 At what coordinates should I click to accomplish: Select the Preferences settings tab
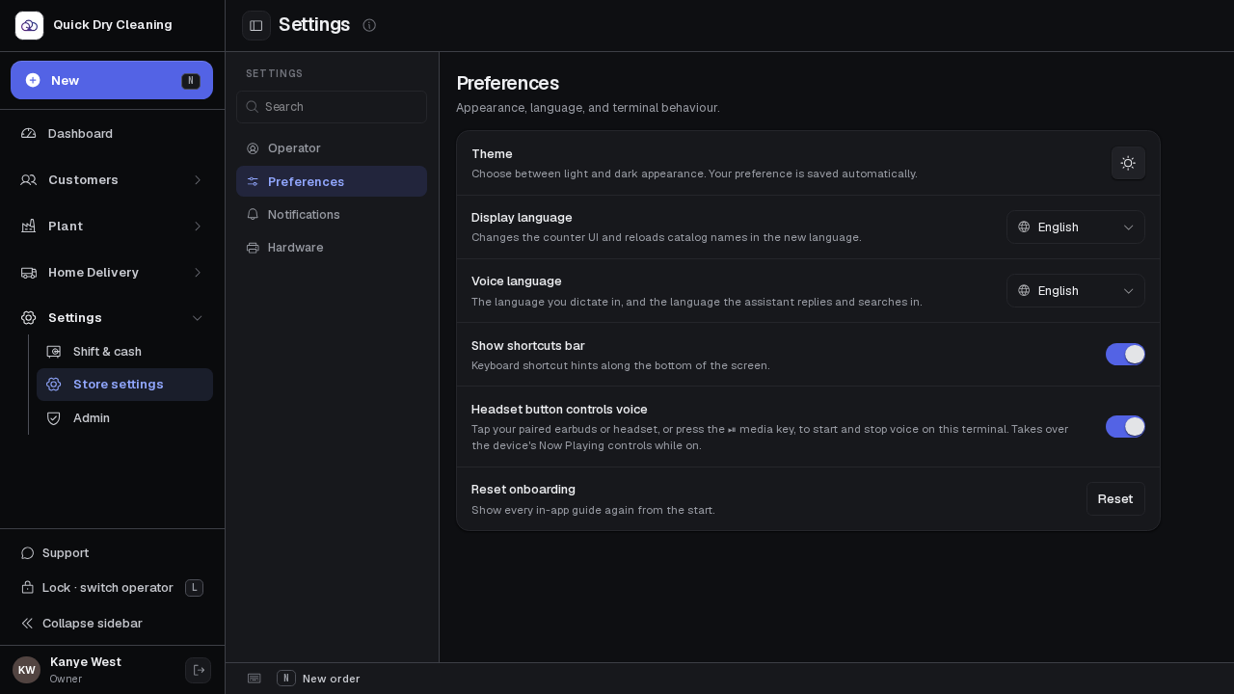332,181
